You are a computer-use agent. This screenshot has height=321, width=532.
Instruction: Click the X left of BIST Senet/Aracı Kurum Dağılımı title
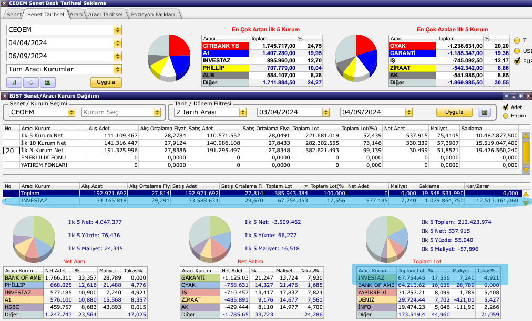tap(5, 96)
